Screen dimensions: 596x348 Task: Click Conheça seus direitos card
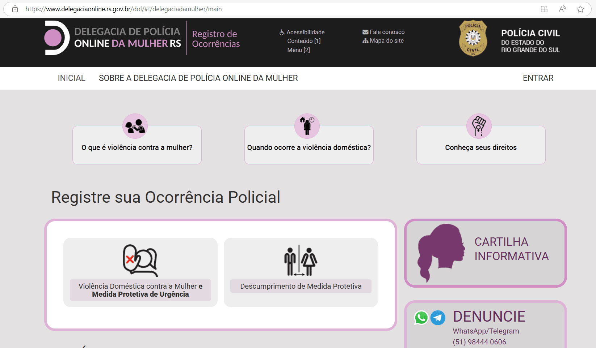pos(480,147)
